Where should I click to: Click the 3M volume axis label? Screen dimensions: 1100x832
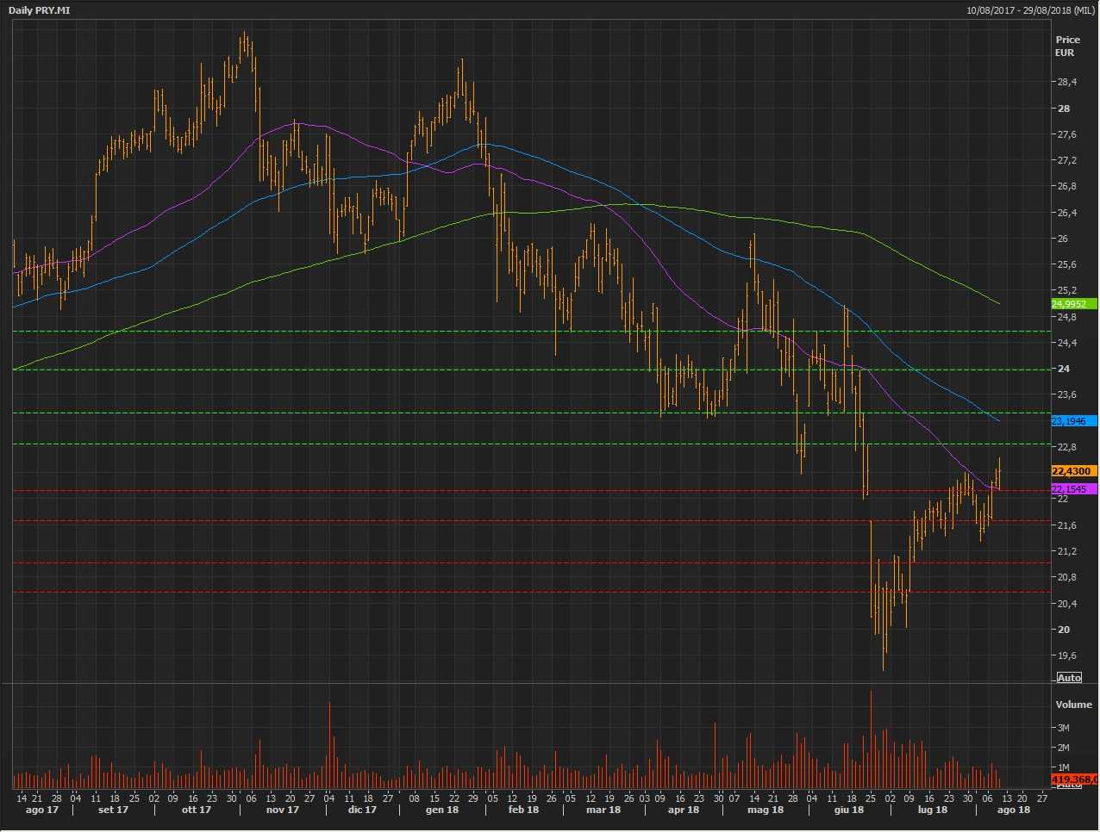(1064, 728)
